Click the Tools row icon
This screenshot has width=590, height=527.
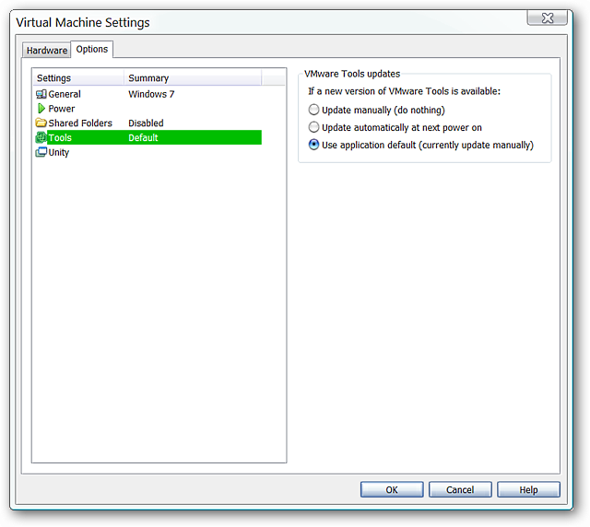pos(41,137)
